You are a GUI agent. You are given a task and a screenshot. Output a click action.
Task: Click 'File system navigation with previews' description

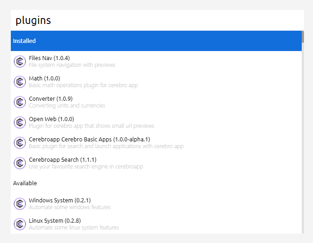pyautogui.click(x=72, y=65)
